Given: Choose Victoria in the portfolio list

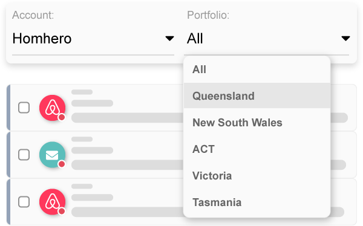Looking at the screenshot, I should 257,176.
